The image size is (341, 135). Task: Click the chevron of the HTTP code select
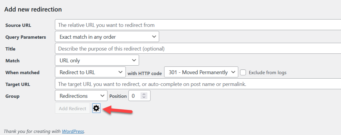tap(233, 72)
